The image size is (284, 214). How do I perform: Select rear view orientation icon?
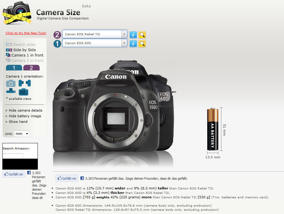pyautogui.click(x=23, y=92)
